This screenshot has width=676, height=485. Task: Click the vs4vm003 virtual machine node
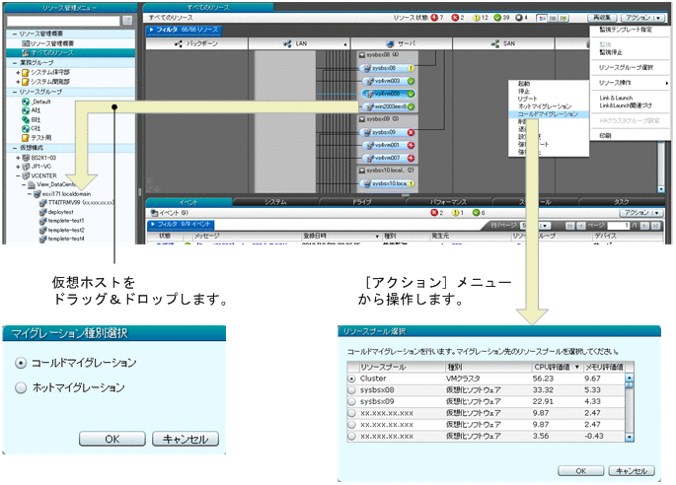pyautogui.click(x=389, y=81)
